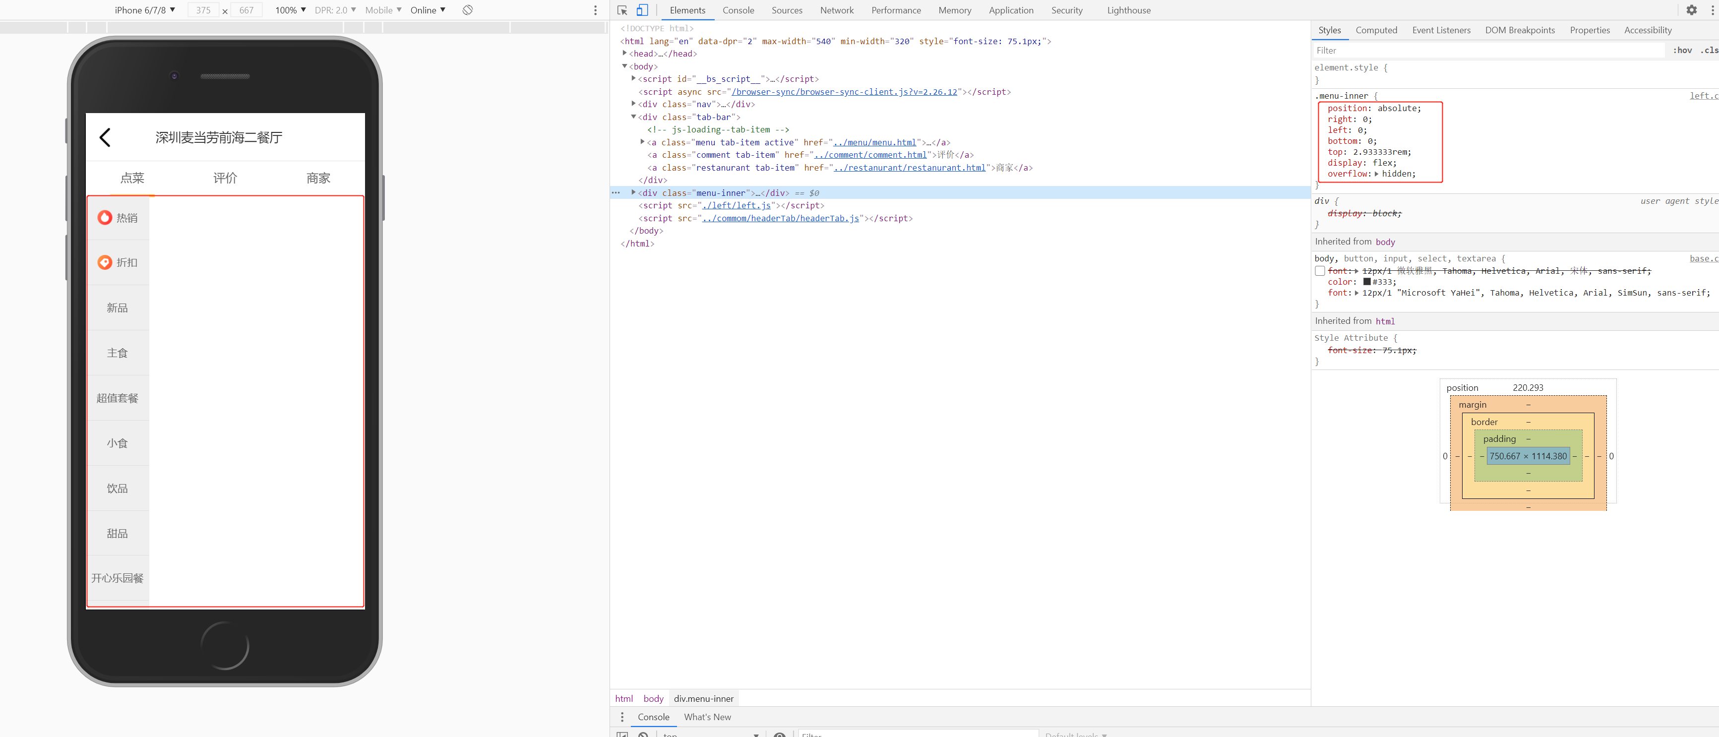Image resolution: width=1719 pixels, height=737 pixels.
Task: Open the left.css source link for .menu-inner
Action: pyautogui.click(x=1704, y=96)
